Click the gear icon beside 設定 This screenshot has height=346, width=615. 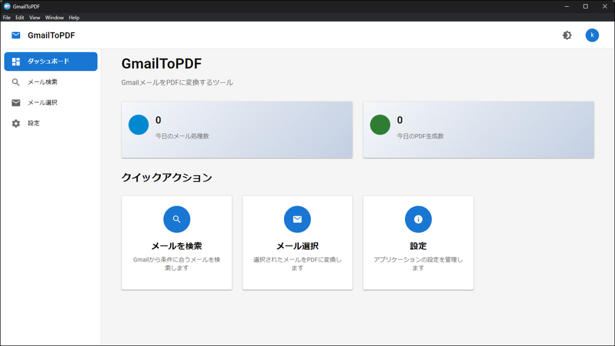point(16,123)
